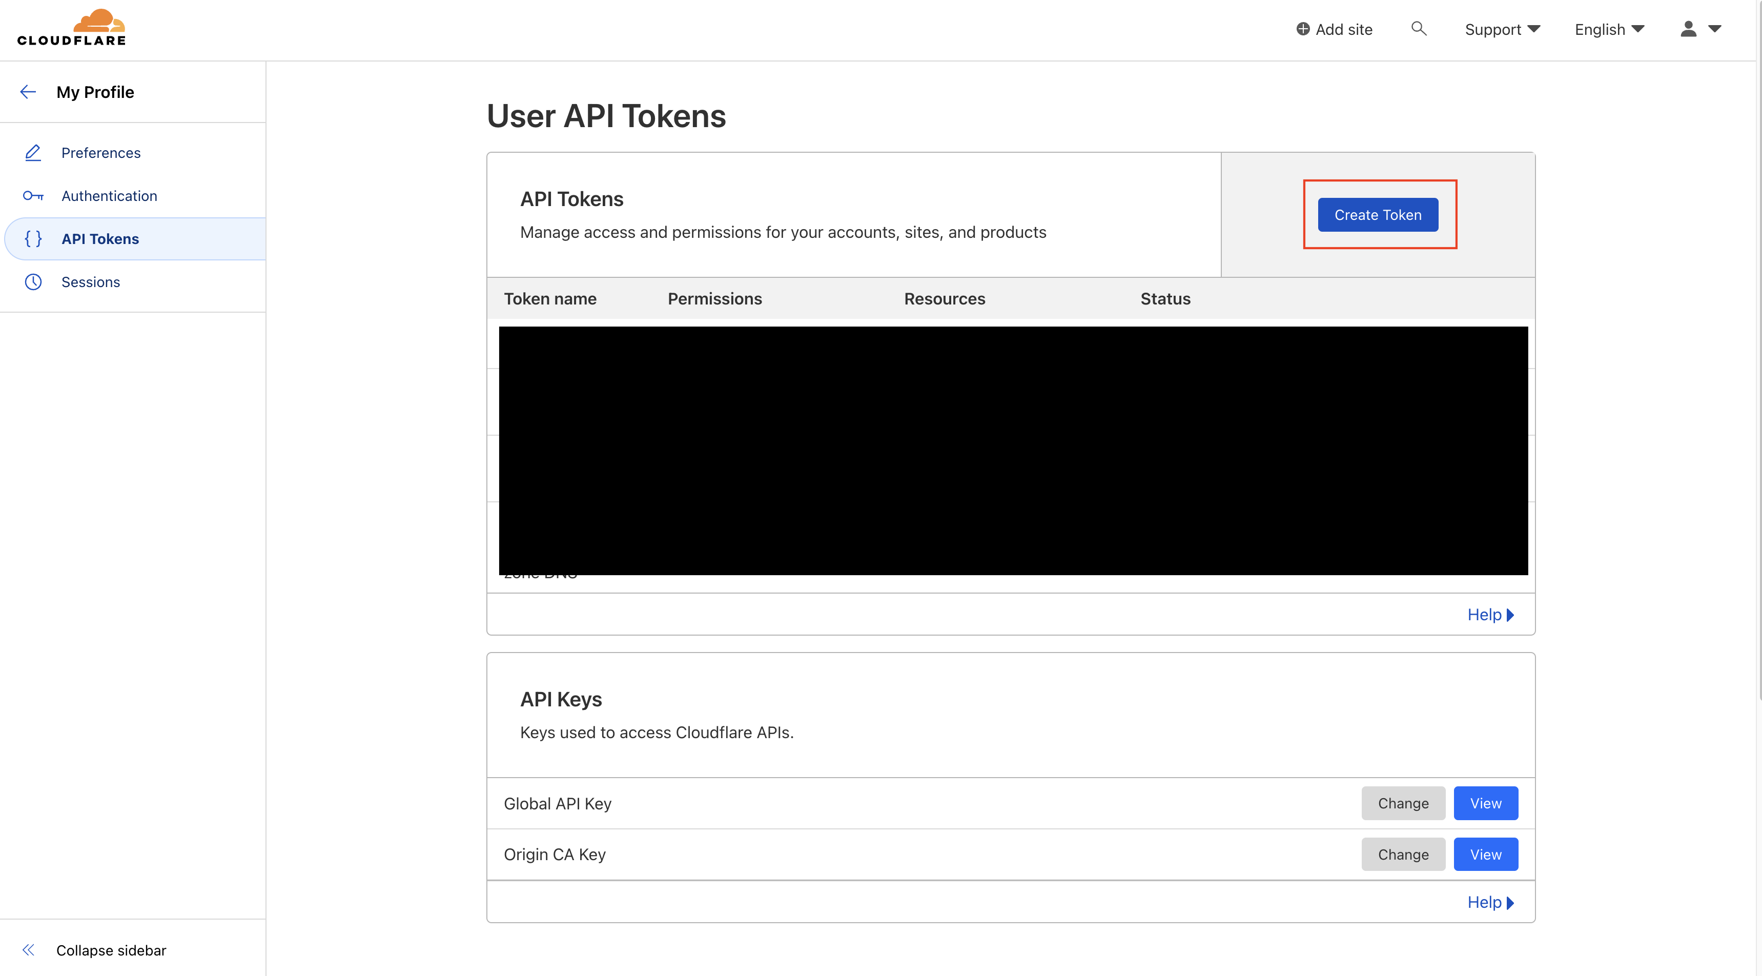Click the Collapse sidebar label
This screenshot has height=976, width=1762.
(111, 950)
